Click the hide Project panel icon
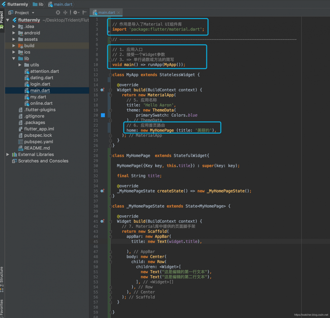The width and height of the screenshot is (330, 318). 84,12
